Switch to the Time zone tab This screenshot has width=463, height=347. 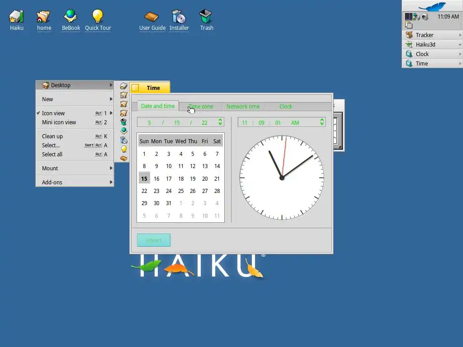[x=201, y=107]
